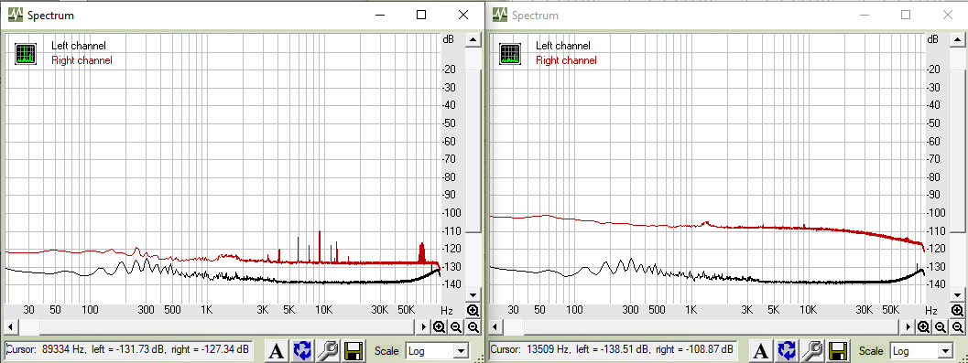Click the 'Cursor: 89334 Hz' readout field
Image resolution: width=968 pixels, height=363 pixels.
[128, 350]
